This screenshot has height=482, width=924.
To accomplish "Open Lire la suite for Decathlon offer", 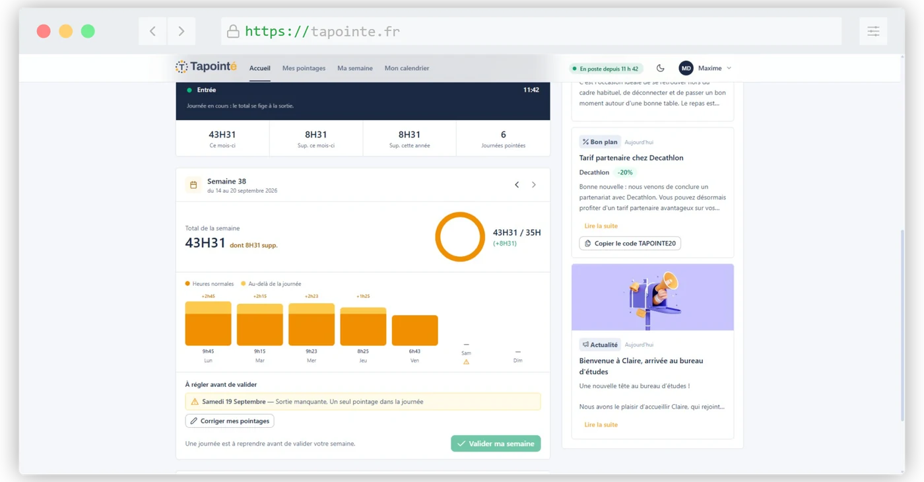I will pyautogui.click(x=601, y=226).
